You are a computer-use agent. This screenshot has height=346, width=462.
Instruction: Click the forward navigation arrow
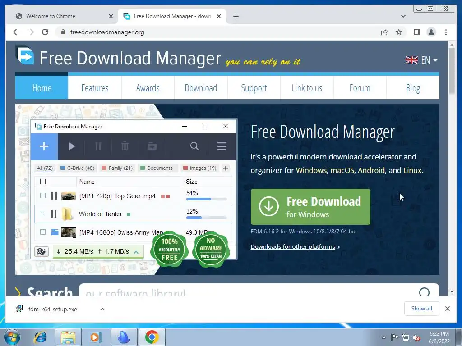click(31, 32)
